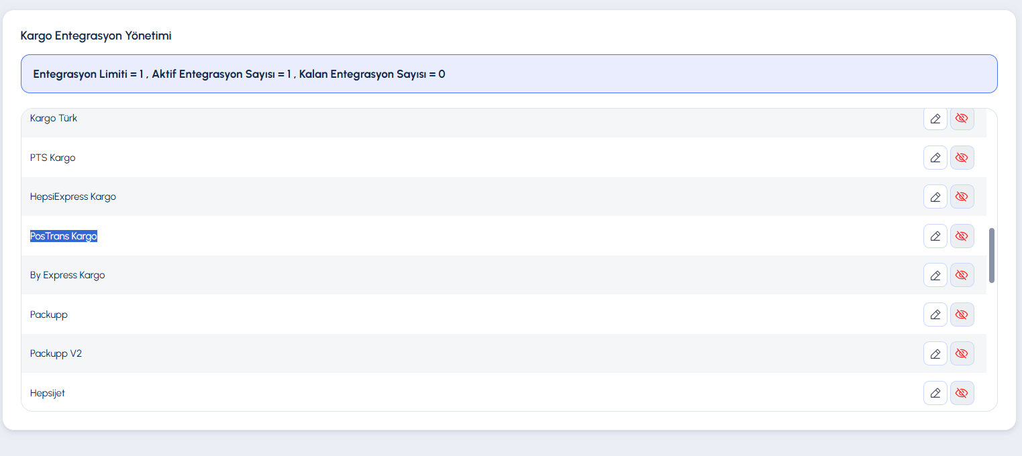Viewport: 1022px width, 456px height.
Task: Show the Packupp integration via eye icon
Action: (x=962, y=315)
